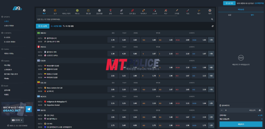Screen dimensions: 265x129
Task: Click the refresh odds icon
Action: (212, 26)
